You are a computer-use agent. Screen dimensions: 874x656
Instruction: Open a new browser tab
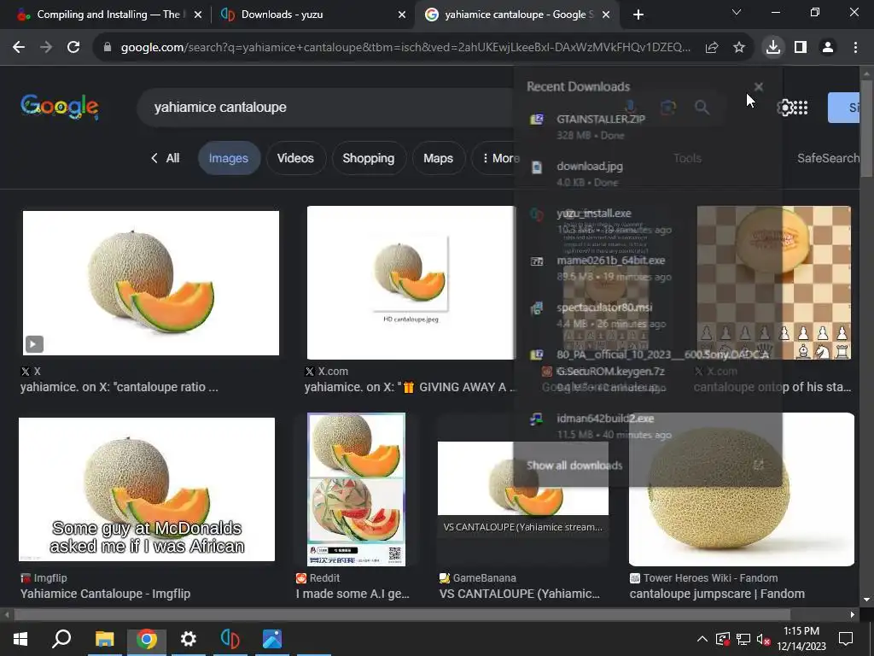click(638, 15)
